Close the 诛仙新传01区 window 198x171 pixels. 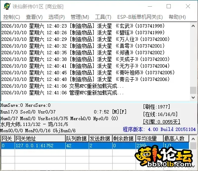188,6
